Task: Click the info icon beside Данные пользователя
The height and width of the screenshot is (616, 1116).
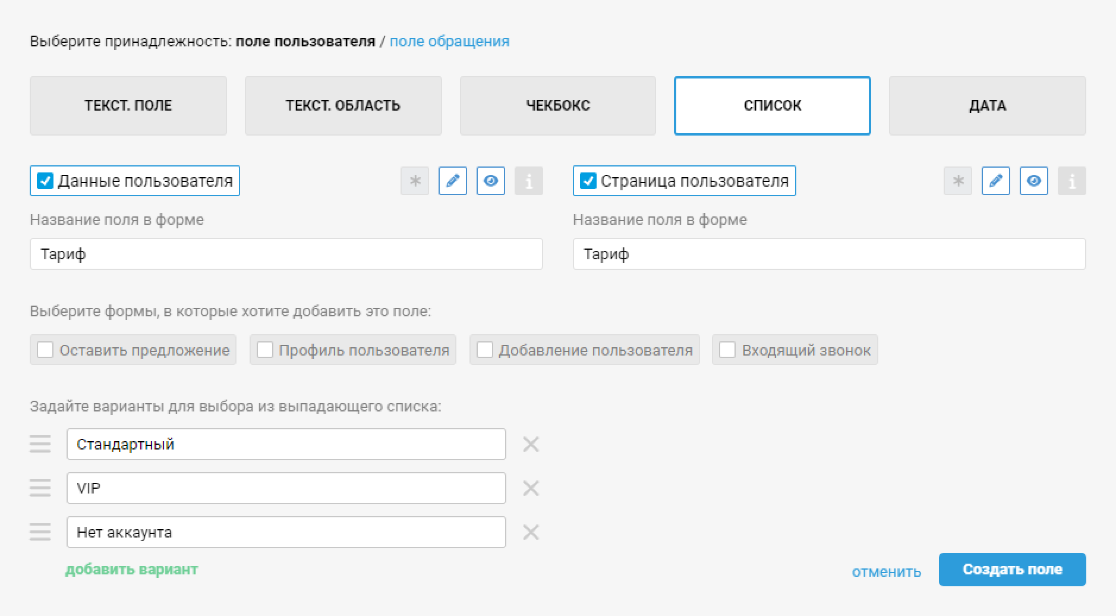Action: (529, 181)
